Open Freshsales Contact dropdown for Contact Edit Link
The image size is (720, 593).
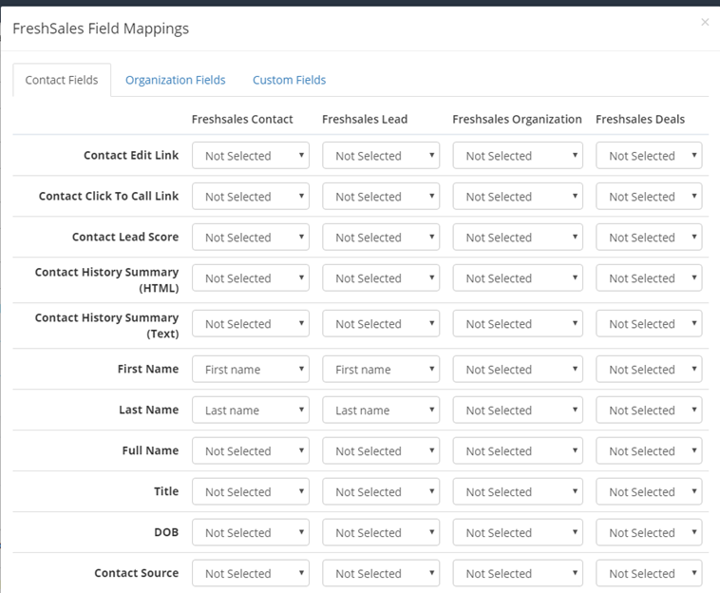pos(251,155)
